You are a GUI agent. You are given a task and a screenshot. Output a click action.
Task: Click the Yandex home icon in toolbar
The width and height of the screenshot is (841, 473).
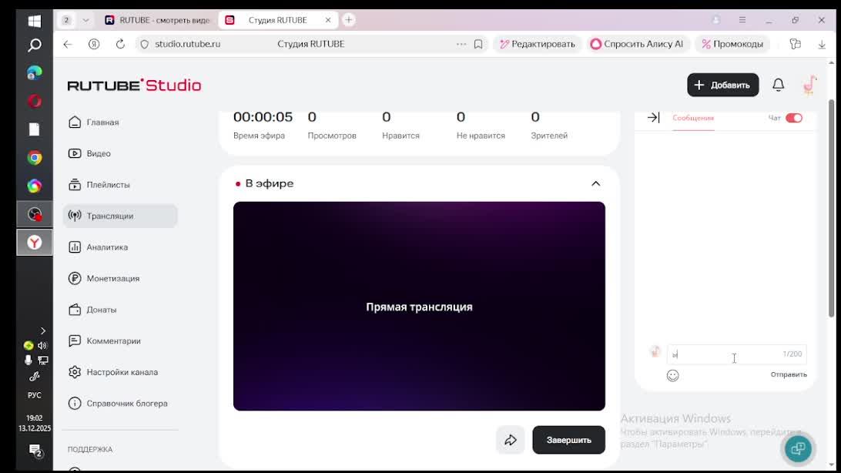click(x=94, y=44)
